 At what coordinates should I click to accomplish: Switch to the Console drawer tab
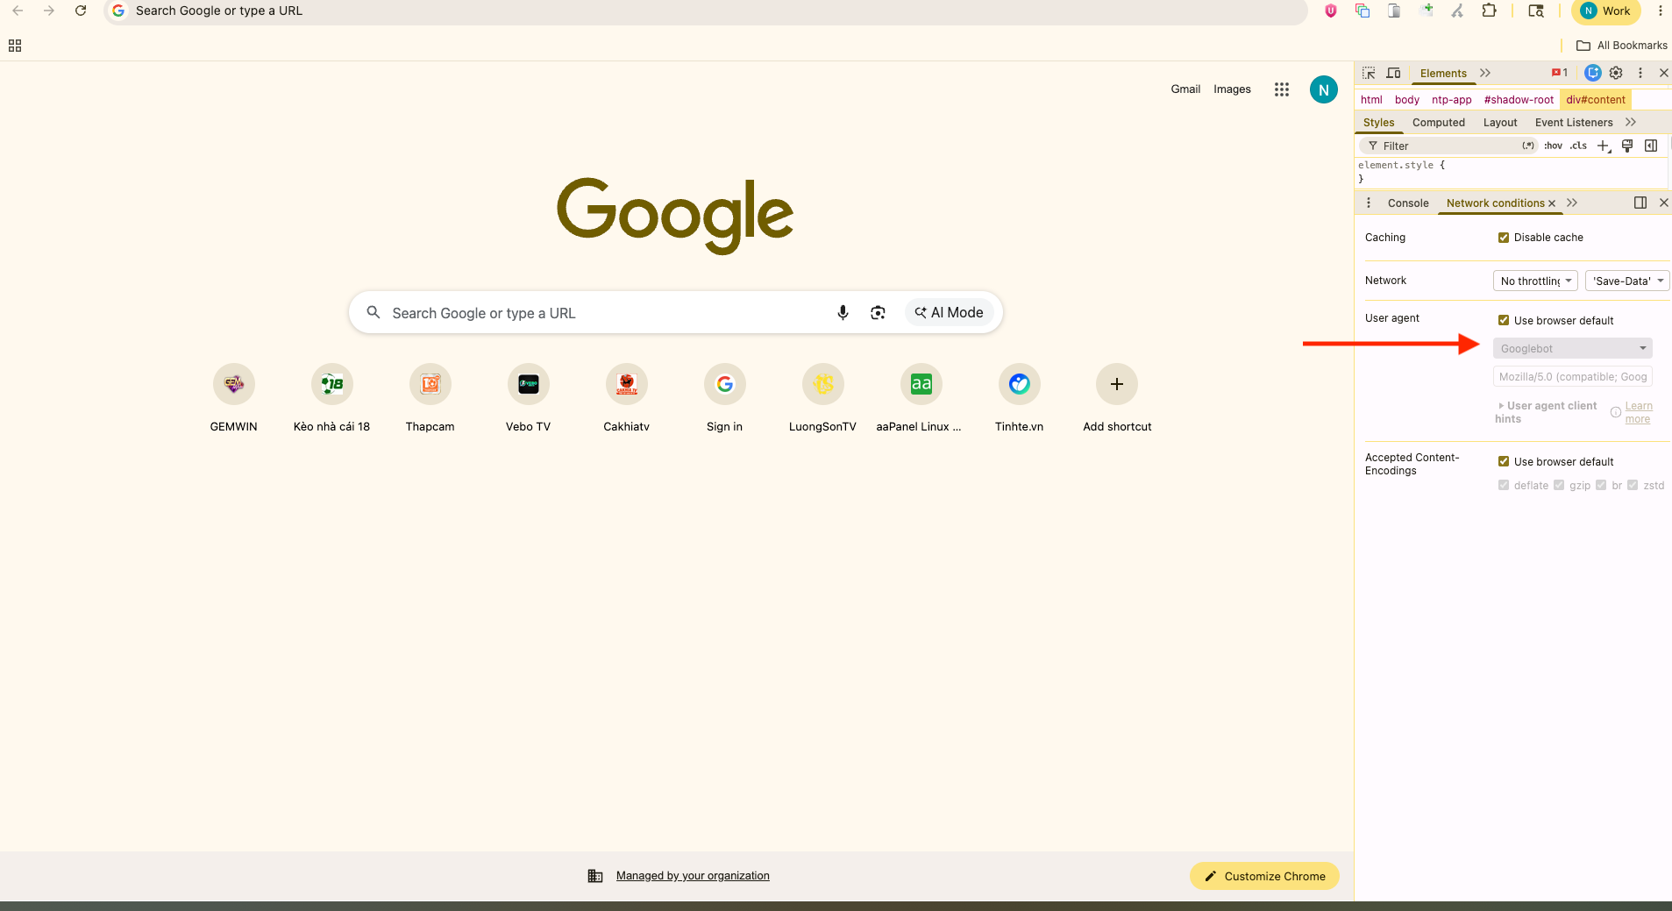1408,203
